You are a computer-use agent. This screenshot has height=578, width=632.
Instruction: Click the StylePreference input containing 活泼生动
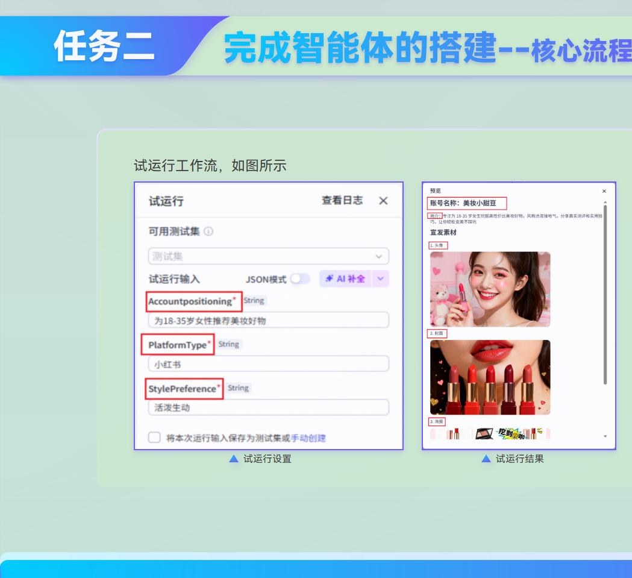(269, 407)
